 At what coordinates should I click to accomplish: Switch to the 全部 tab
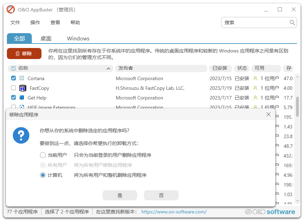click(19, 38)
